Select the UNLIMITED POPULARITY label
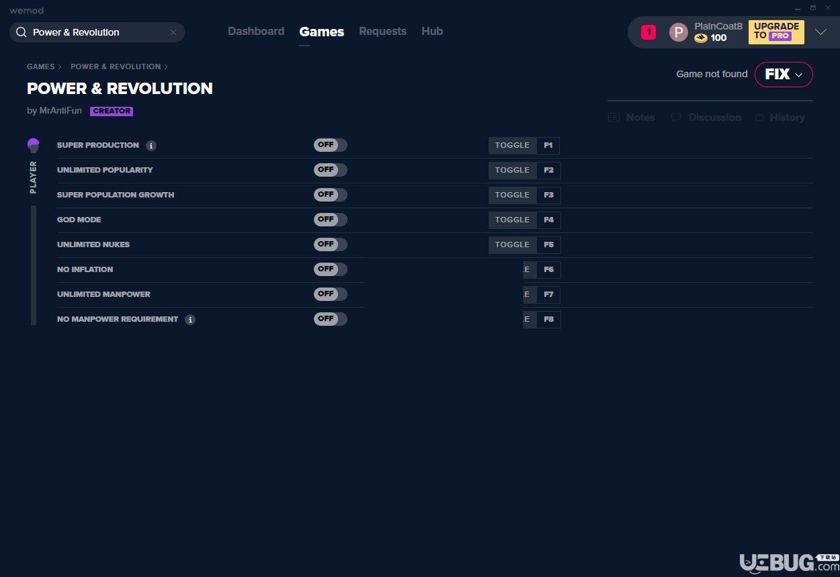840x577 pixels. point(105,170)
